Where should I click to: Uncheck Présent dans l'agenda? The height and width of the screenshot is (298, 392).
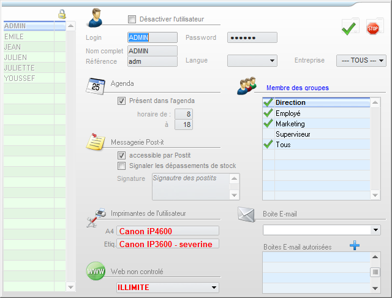121,101
